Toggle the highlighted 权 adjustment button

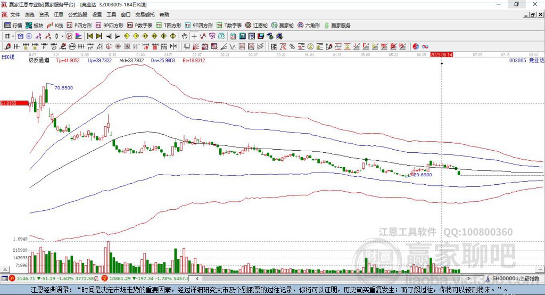pyautogui.click(x=69, y=36)
